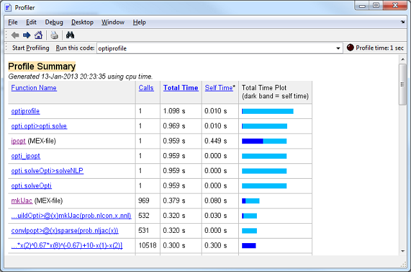Image resolution: width=411 pixels, height=272 pixels.
Task: Open the Debug menu
Action: (x=54, y=23)
